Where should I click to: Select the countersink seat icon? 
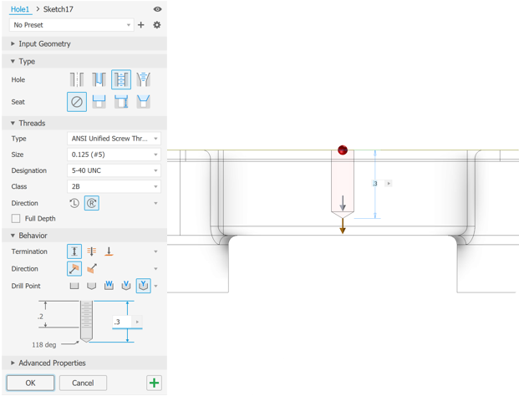click(x=143, y=102)
